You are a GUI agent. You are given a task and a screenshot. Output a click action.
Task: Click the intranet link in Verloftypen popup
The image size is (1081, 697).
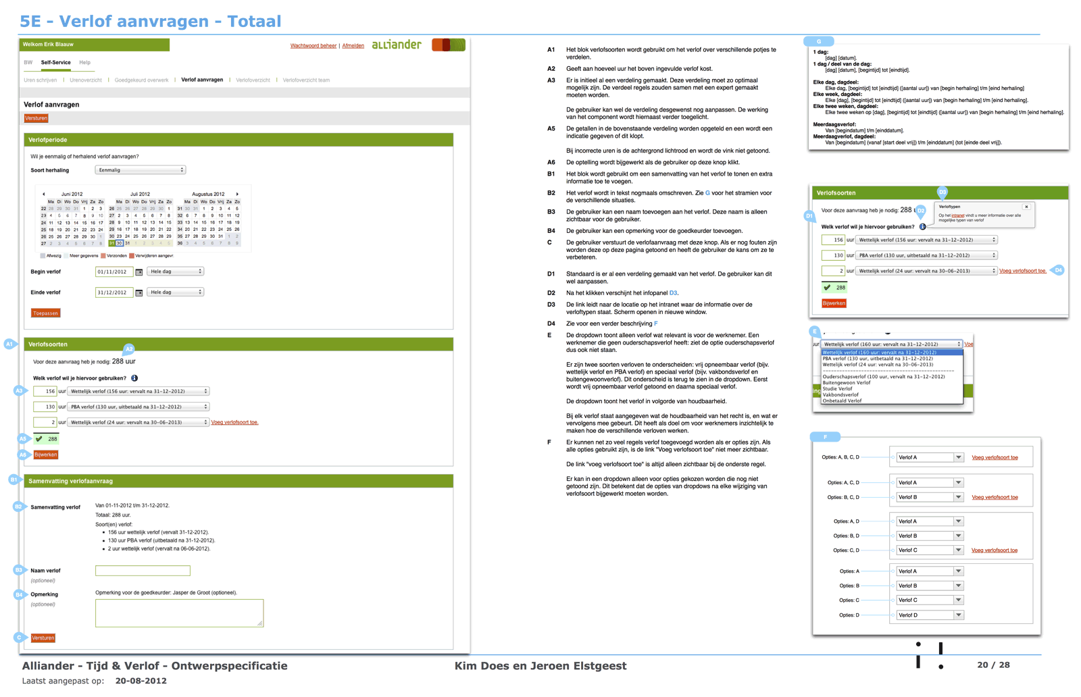[958, 215]
